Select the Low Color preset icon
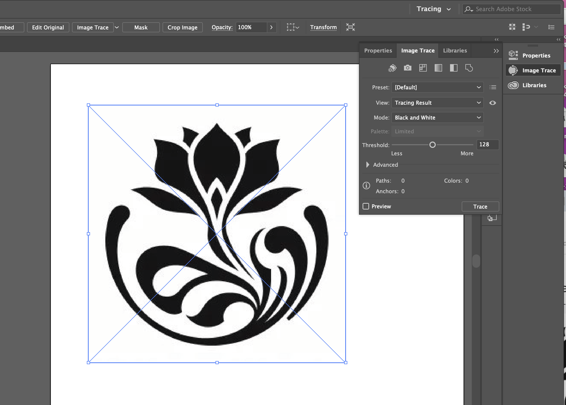The height and width of the screenshot is (405, 566). (x=423, y=68)
